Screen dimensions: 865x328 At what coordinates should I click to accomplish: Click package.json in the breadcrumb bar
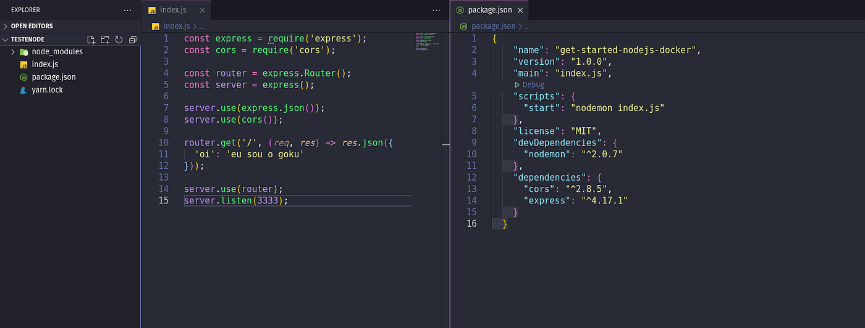pyautogui.click(x=493, y=26)
